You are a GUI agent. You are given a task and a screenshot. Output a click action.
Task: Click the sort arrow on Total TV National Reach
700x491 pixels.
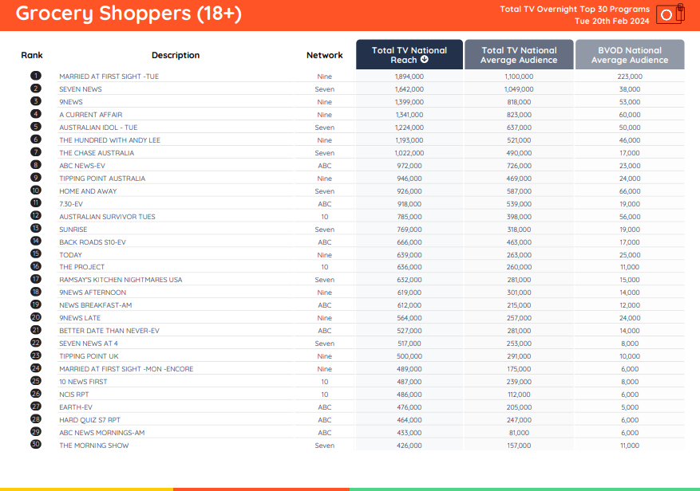[425, 60]
